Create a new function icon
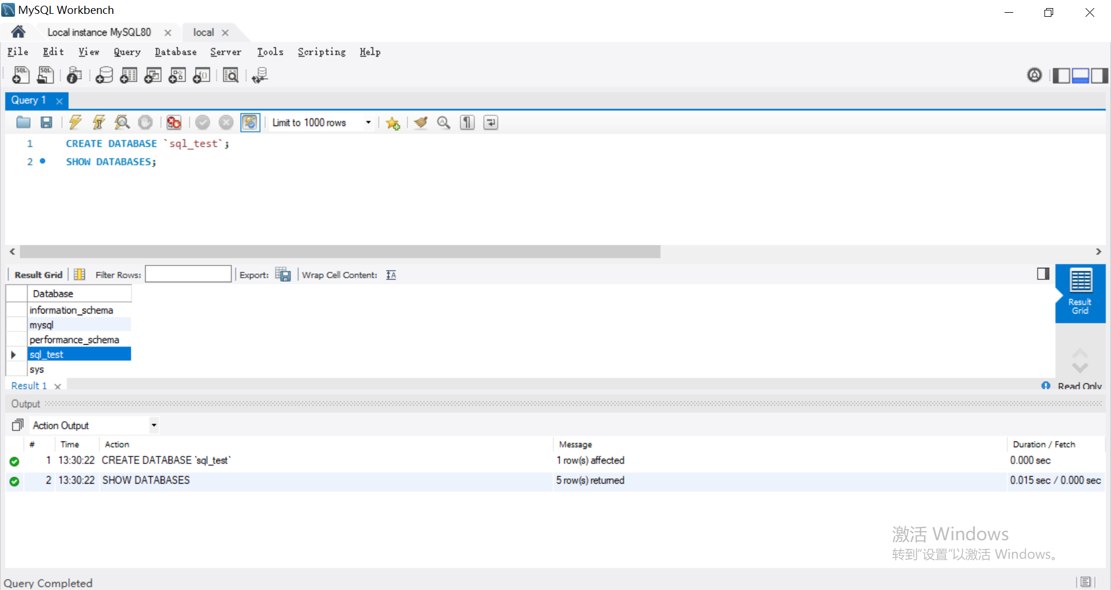The width and height of the screenshot is (1111, 590). (201, 75)
